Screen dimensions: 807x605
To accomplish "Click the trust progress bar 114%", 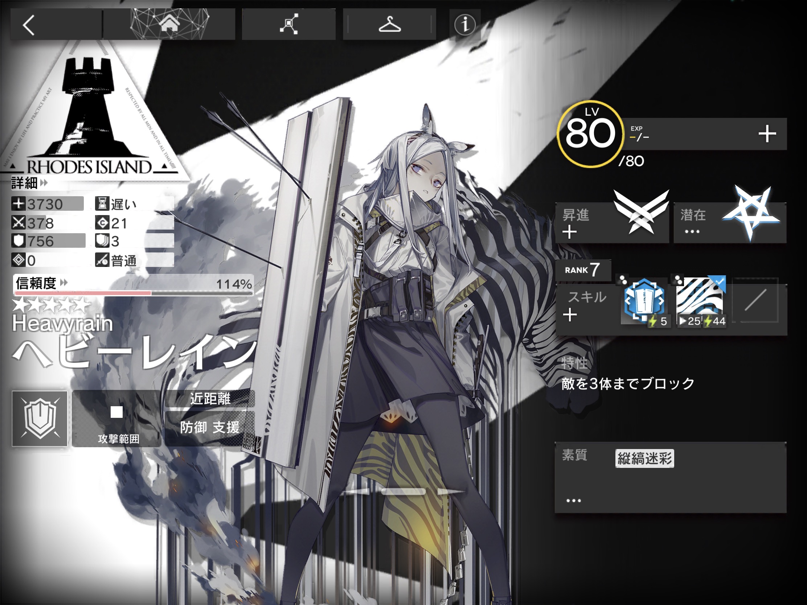I will [x=133, y=292].
